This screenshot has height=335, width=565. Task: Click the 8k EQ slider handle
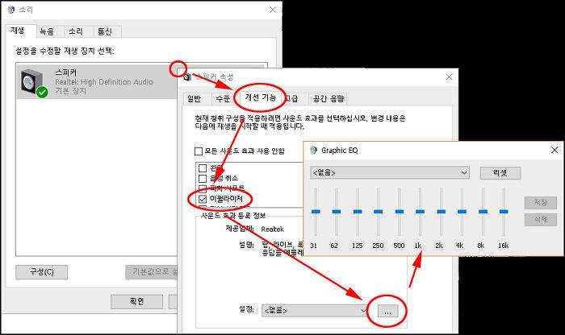(x=483, y=212)
